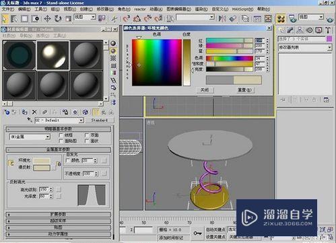Click the red (红) channel slider
The width and height of the screenshot is (336, 243).
230,40
